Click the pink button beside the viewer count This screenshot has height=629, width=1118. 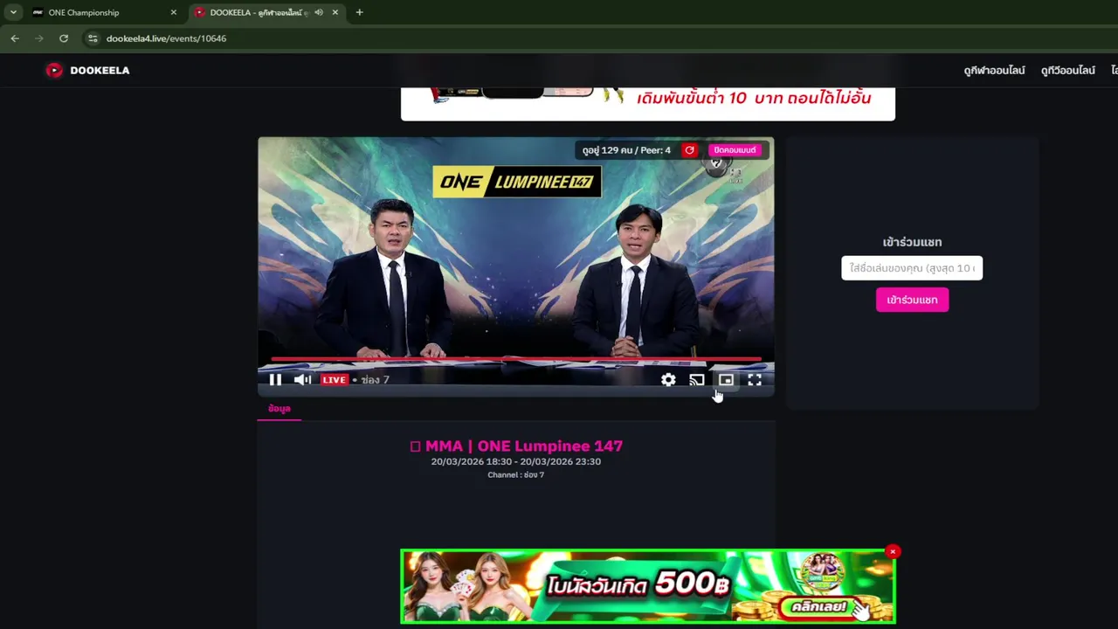tap(735, 150)
